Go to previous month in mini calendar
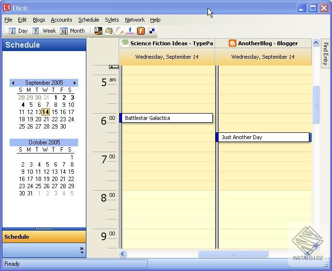Image resolution: width=332 pixels, height=271 pixels. click(13, 83)
